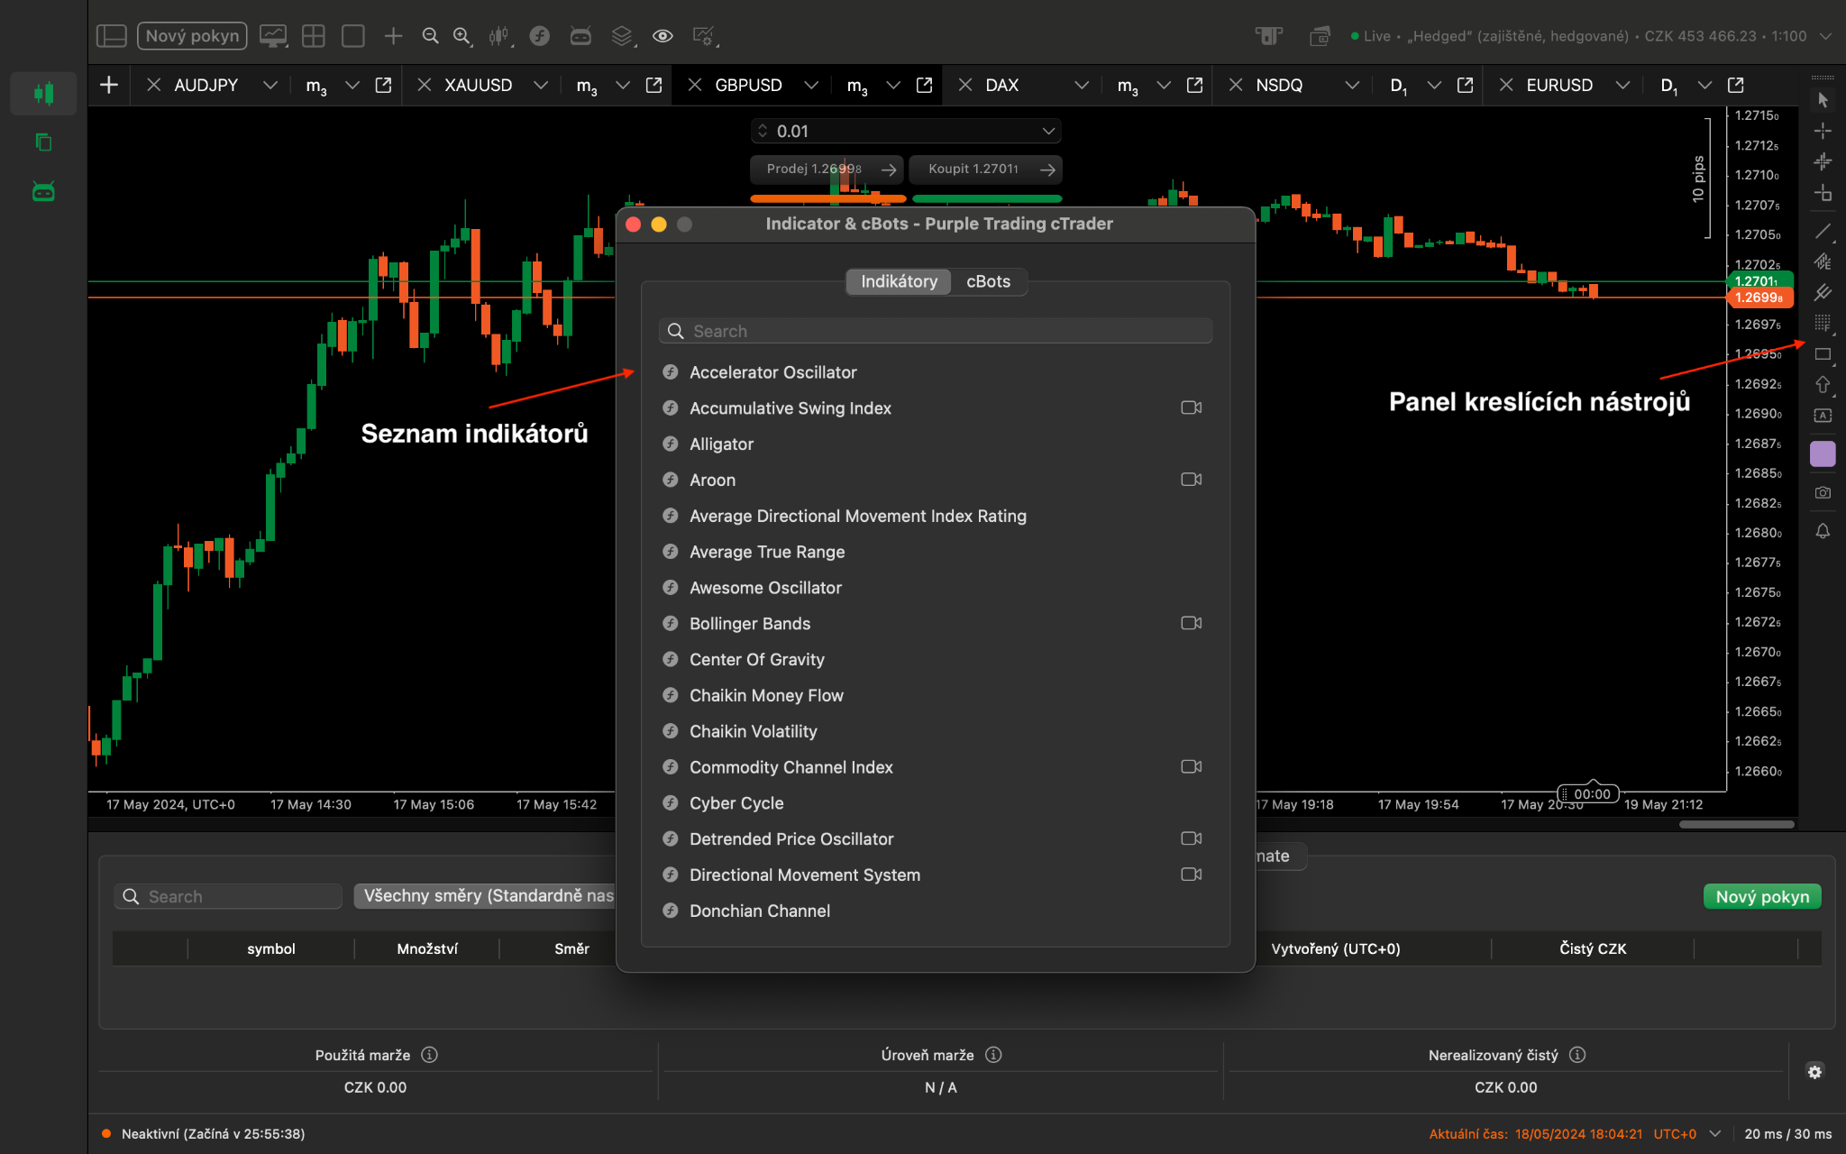Click the zoom out magnifier icon
Image resolution: width=1846 pixels, height=1154 pixels.
coord(430,36)
